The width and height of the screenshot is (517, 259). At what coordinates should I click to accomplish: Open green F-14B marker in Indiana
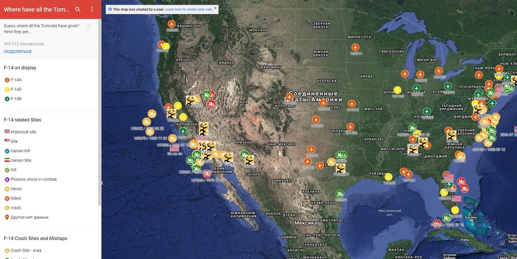point(416,88)
